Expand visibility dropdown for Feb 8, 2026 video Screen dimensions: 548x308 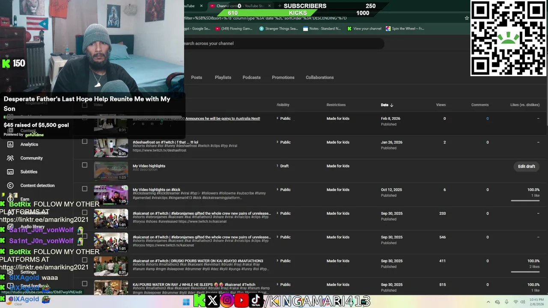click(x=284, y=118)
